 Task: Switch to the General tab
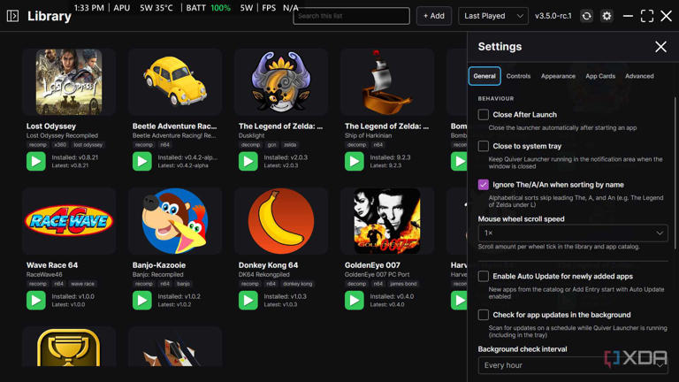click(x=484, y=76)
